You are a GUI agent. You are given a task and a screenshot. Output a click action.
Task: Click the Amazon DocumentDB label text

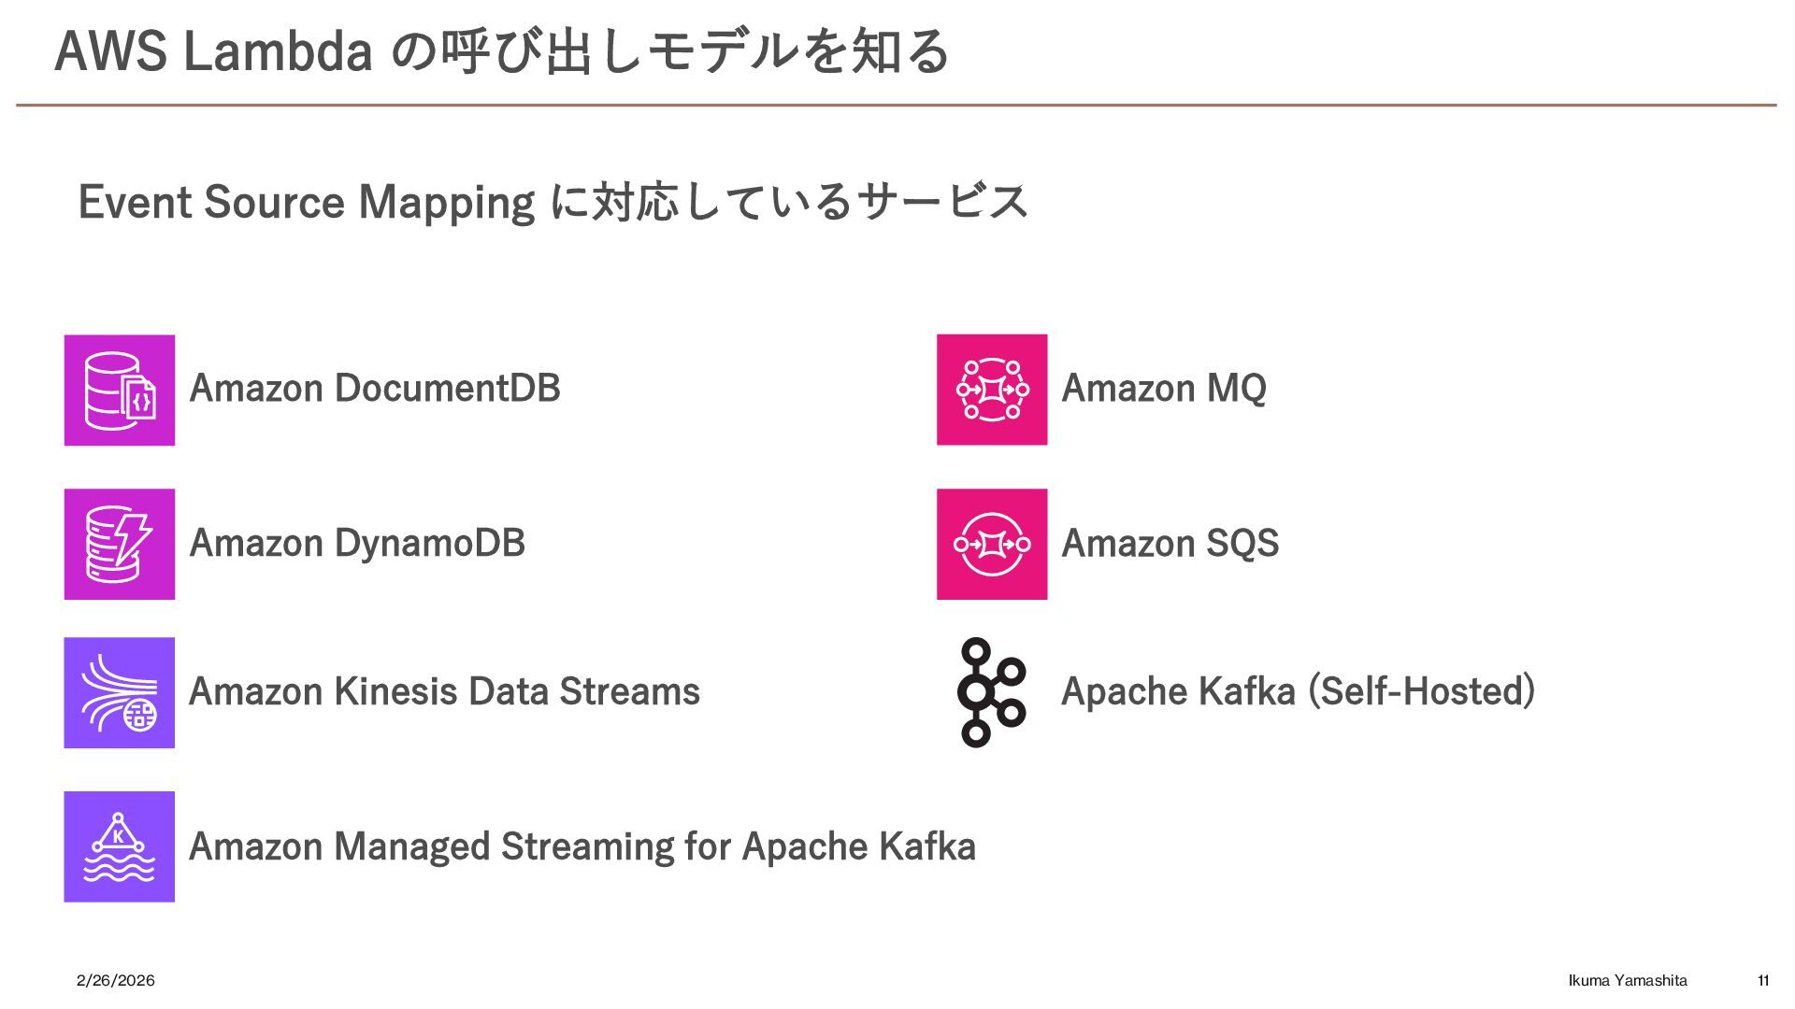375,388
